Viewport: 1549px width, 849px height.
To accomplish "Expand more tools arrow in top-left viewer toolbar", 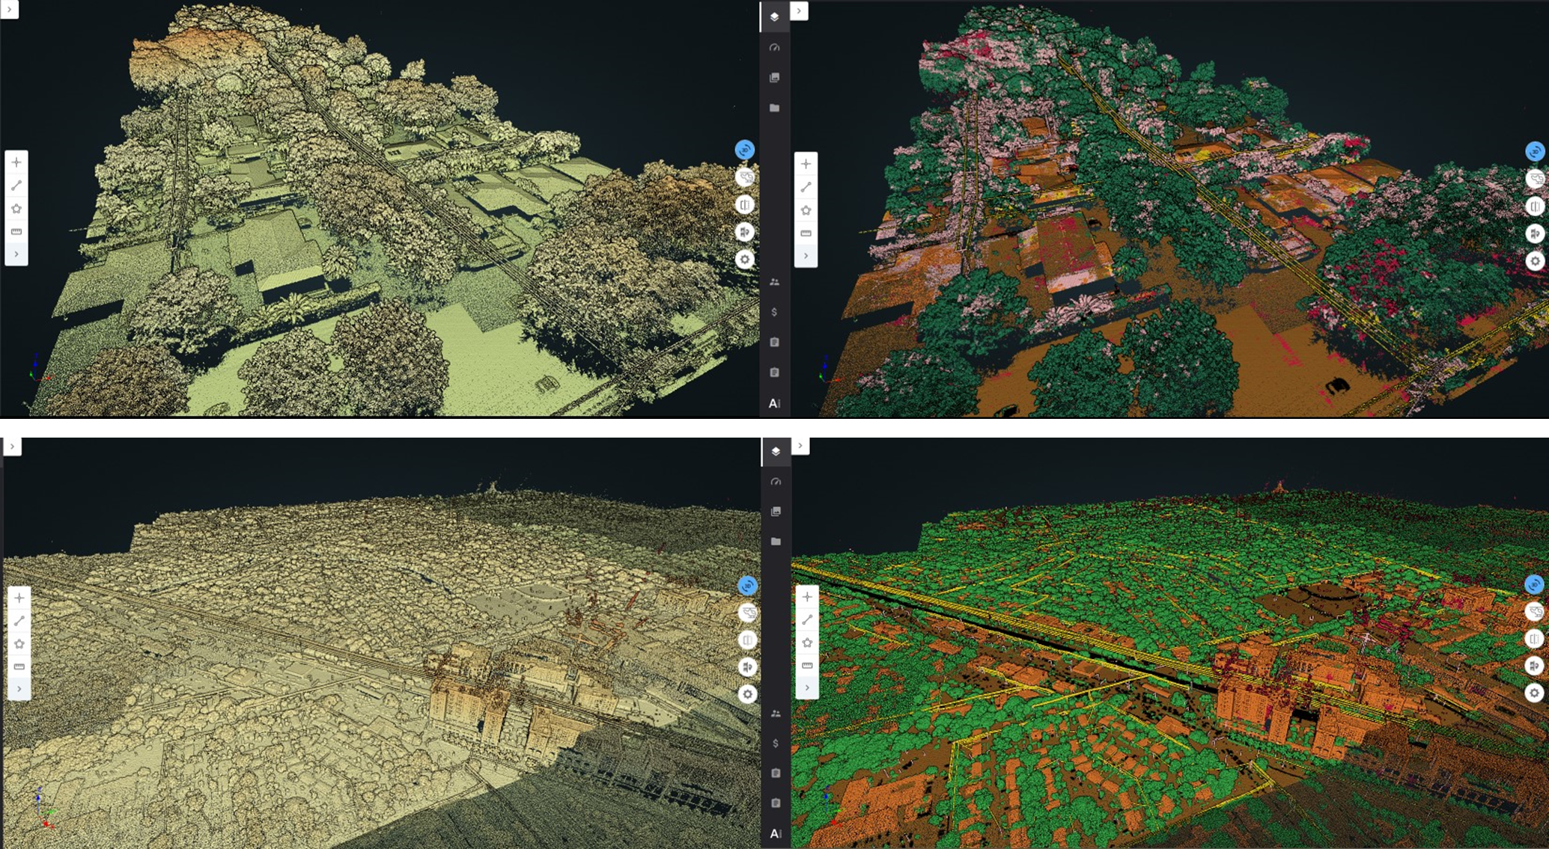I will pos(16,255).
